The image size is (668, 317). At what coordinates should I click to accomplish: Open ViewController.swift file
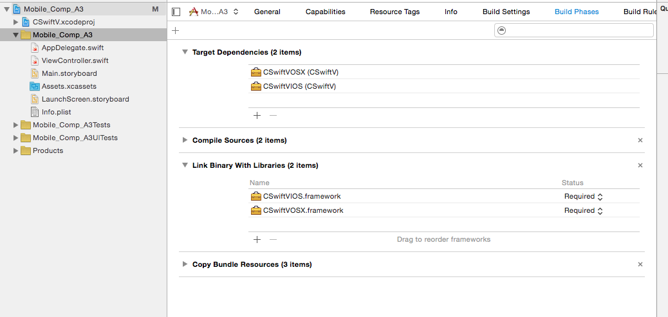click(75, 60)
